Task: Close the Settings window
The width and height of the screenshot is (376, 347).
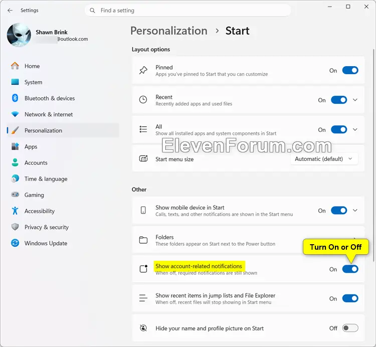Action: pos(366,7)
